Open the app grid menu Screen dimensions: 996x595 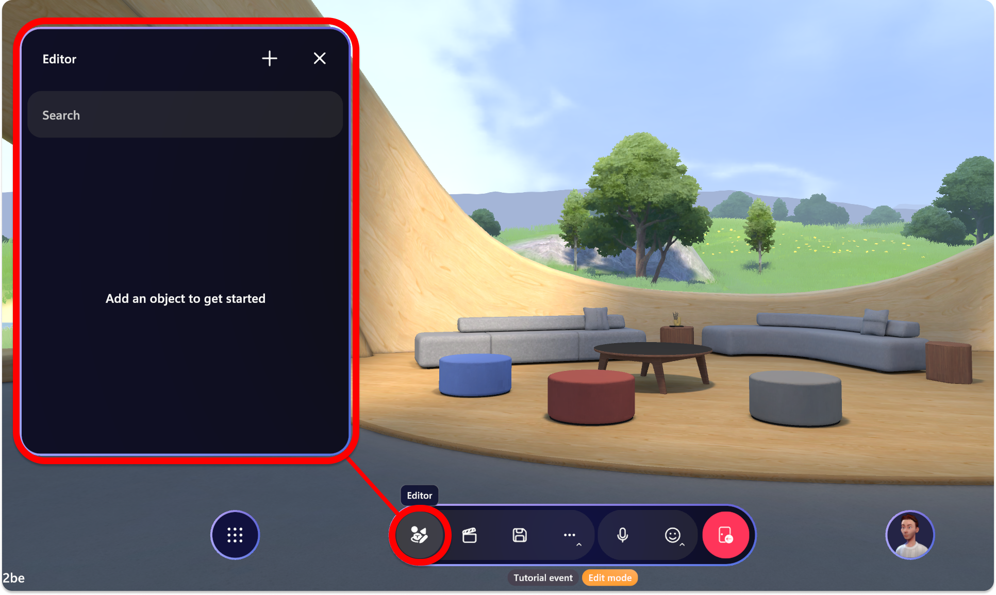click(236, 535)
